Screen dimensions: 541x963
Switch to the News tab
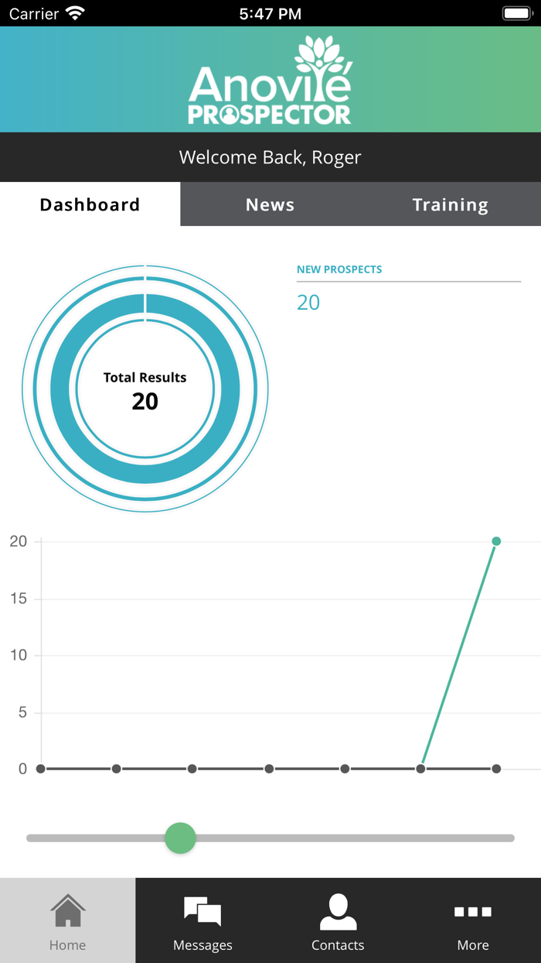[x=270, y=204]
